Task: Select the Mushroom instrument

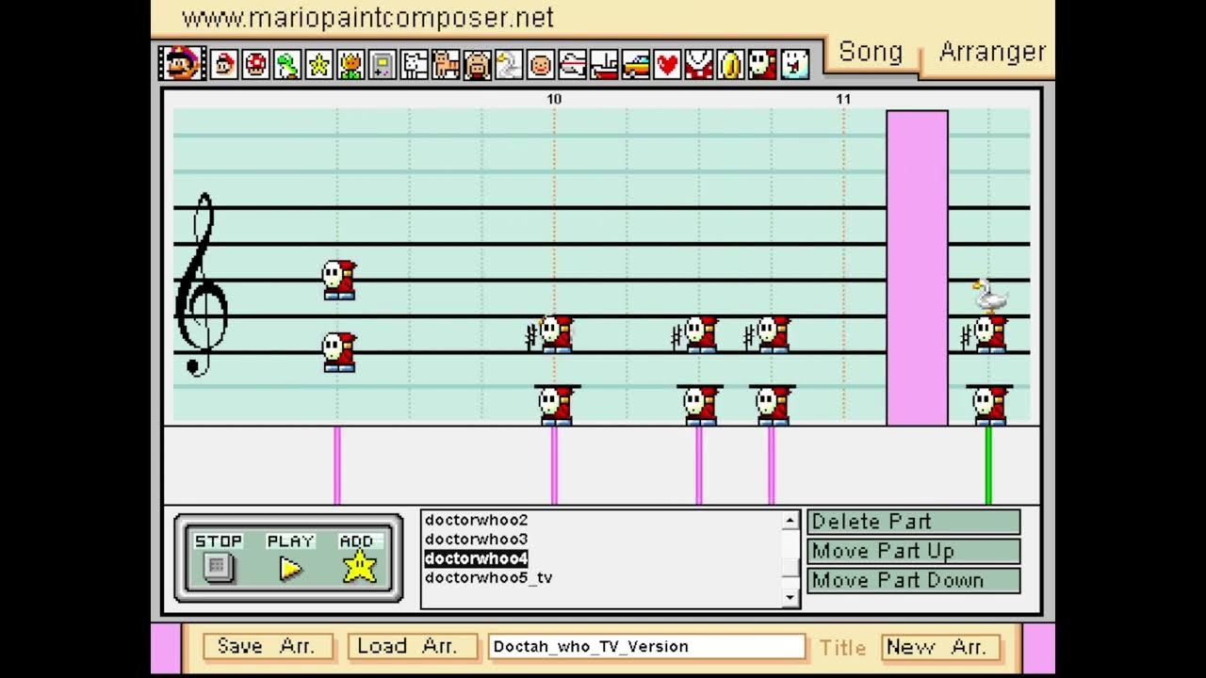Action: tap(255, 65)
